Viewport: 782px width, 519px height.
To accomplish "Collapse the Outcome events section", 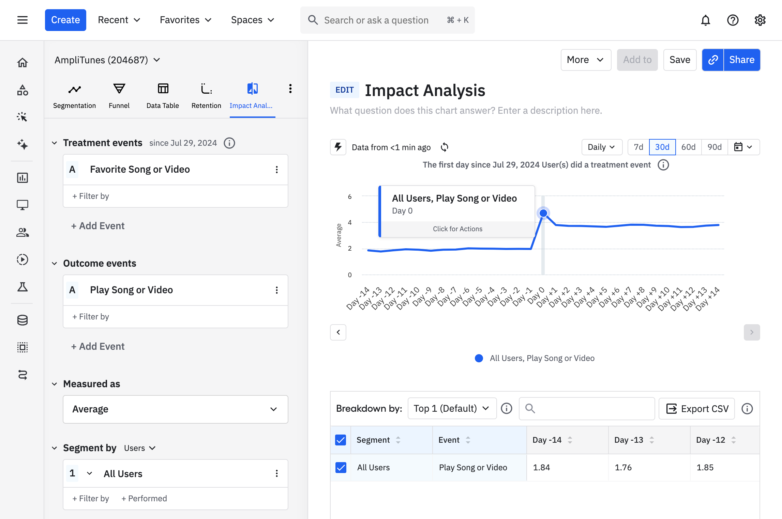I will (x=55, y=264).
